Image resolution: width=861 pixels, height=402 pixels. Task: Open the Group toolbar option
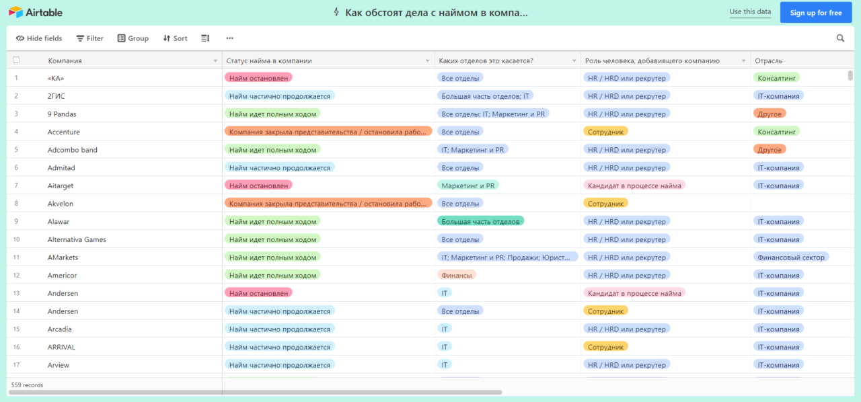pos(133,38)
